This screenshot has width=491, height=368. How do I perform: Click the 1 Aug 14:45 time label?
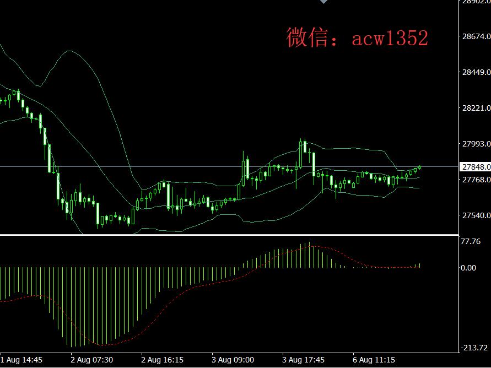point(21,360)
